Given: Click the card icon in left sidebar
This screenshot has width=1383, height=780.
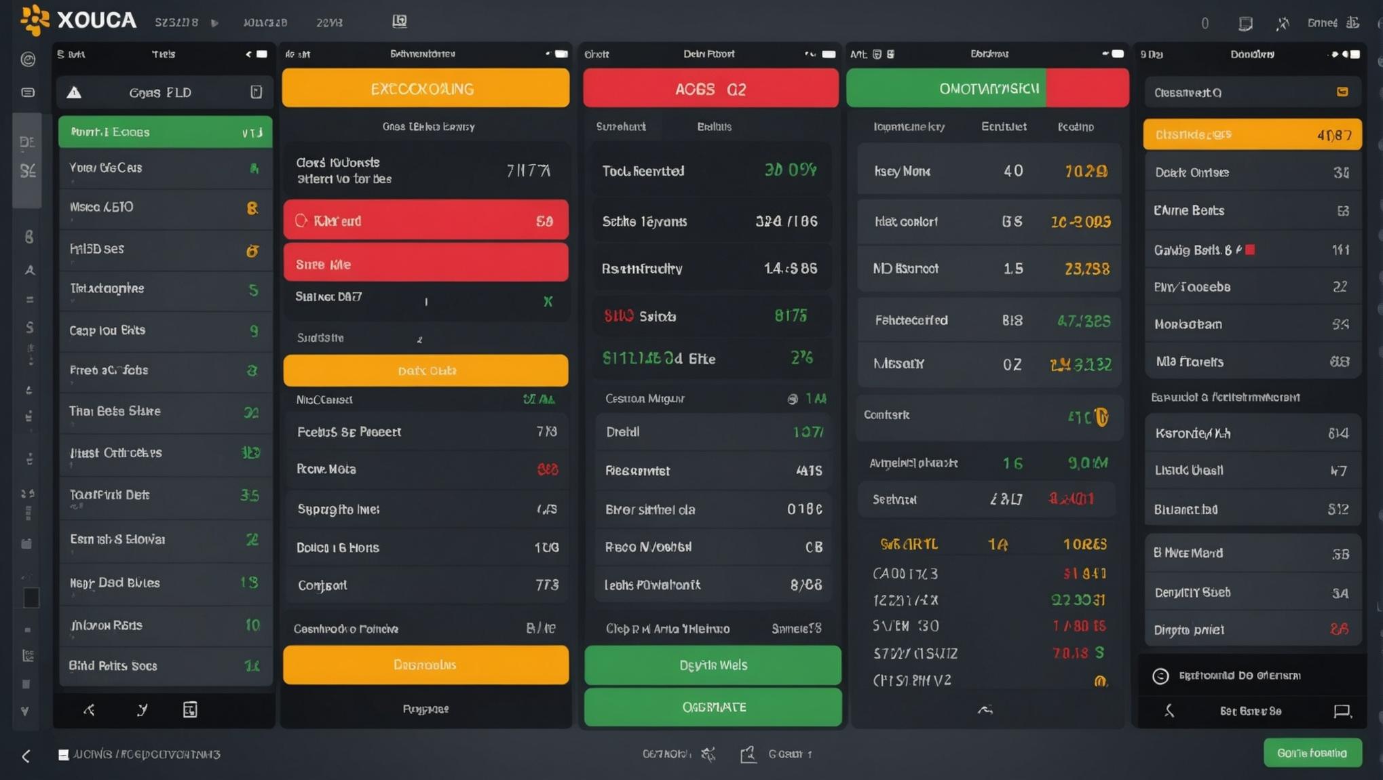Looking at the screenshot, I should 28,92.
